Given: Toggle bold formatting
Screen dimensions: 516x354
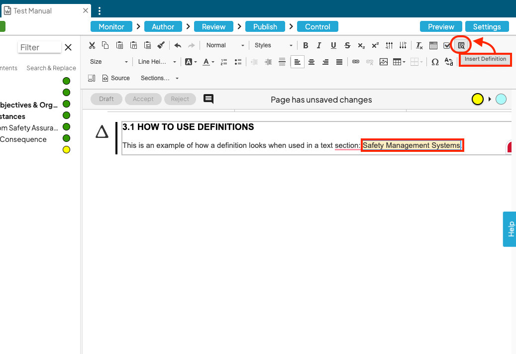Looking at the screenshot, I should [306, 45].
